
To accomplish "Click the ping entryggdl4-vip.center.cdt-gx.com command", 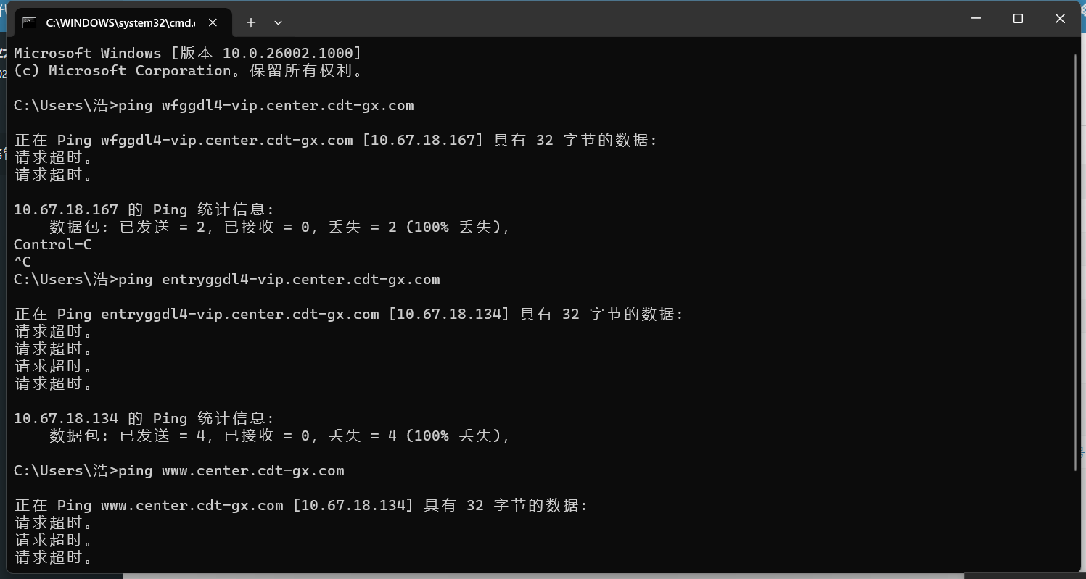I will 279,279.
